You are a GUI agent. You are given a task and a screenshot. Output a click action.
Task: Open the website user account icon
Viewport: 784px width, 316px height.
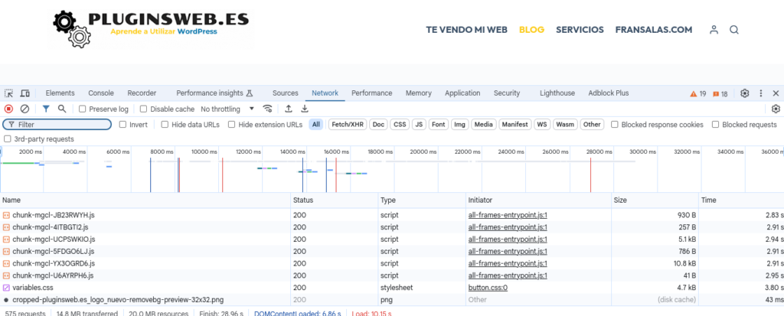pos(714,30)
